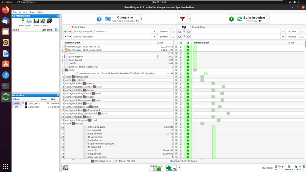
Task: Close the Configuration panel
Action: [58, 16]
